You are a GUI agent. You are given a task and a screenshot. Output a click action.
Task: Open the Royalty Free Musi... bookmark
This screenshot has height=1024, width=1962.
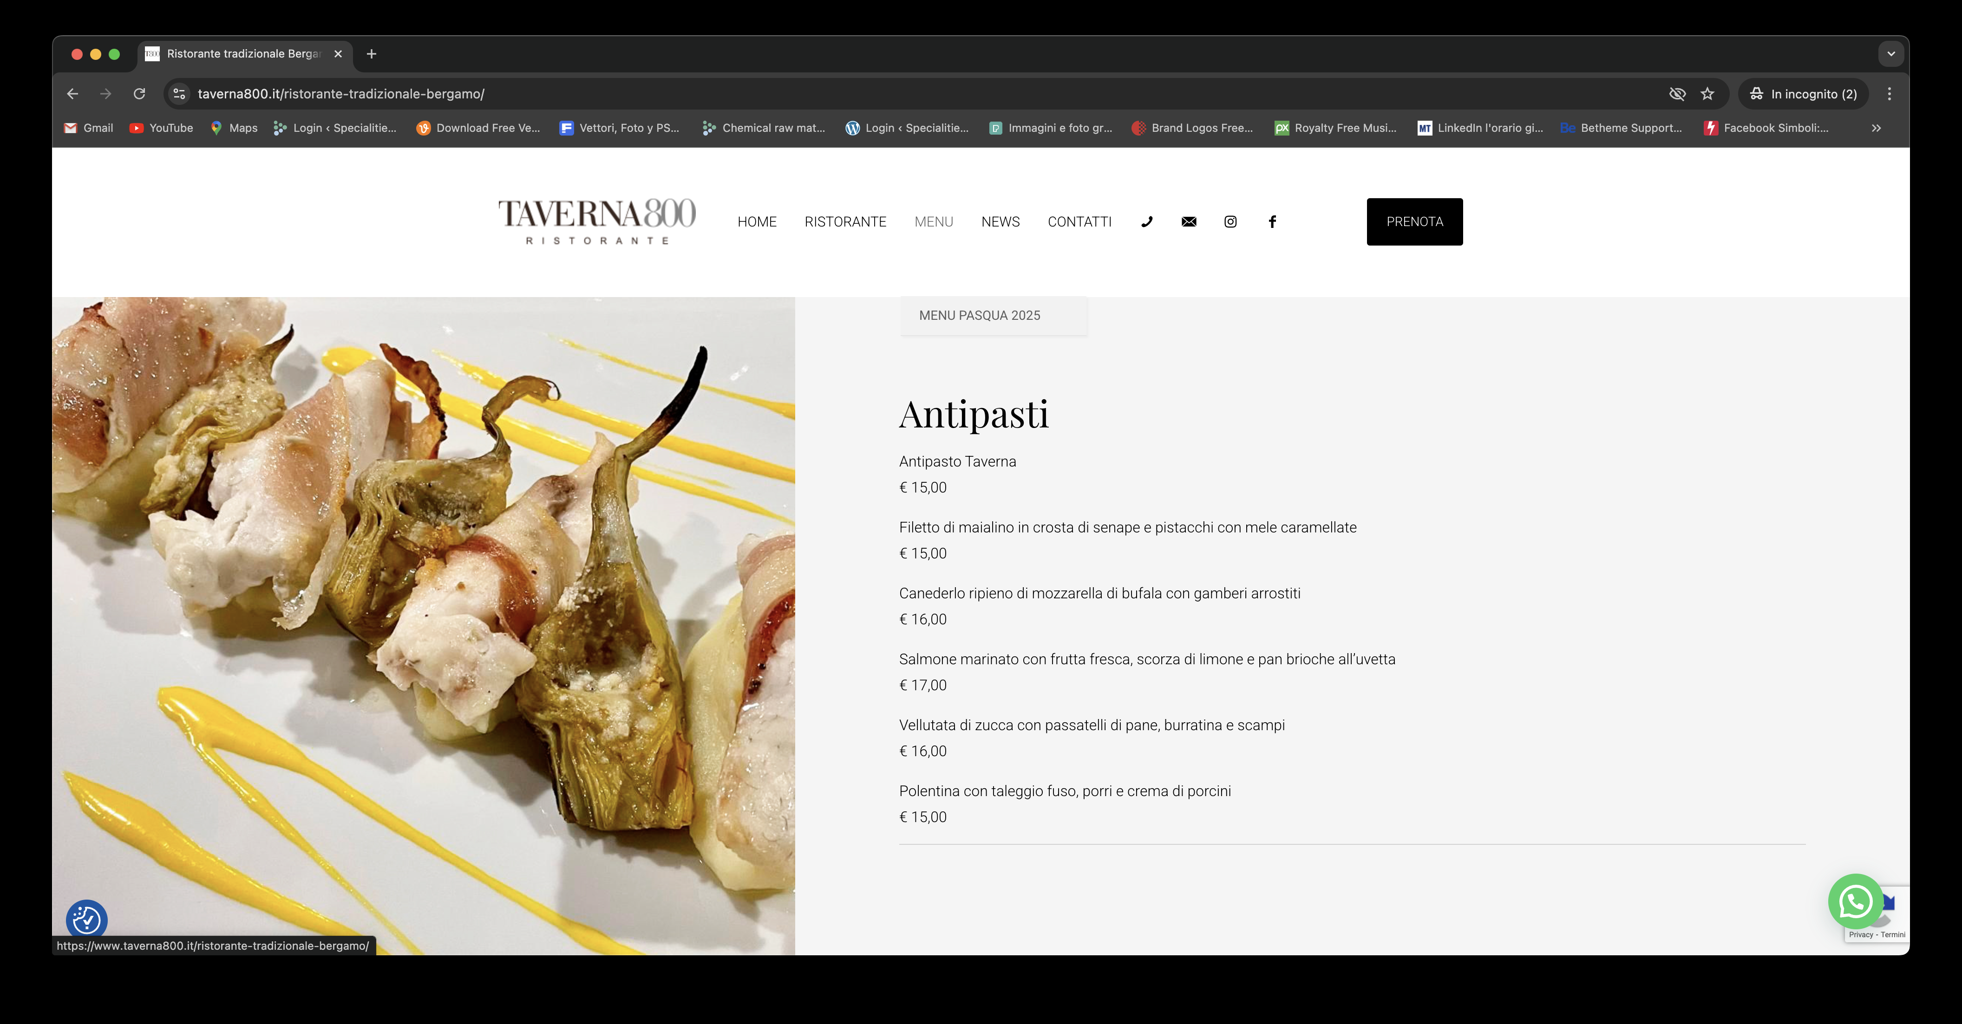(1337, 128)
